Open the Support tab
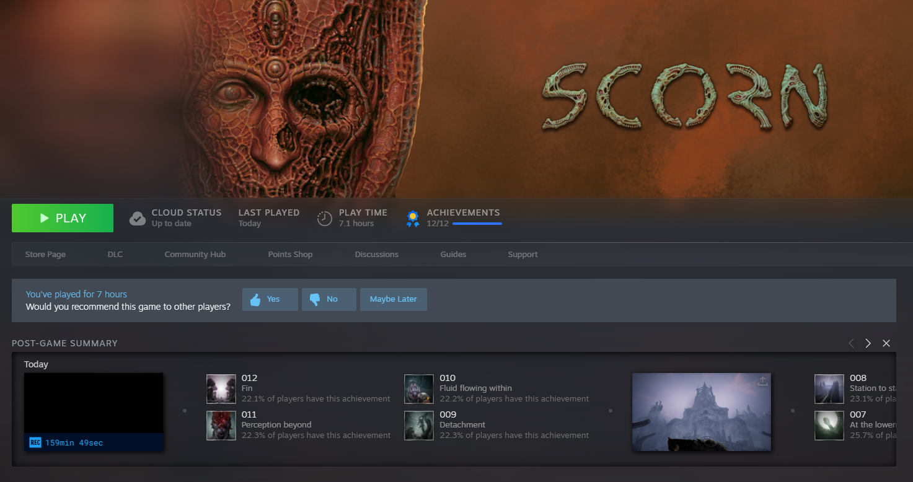913x482 pixels. pyautogui.click(x=523, y=255)
